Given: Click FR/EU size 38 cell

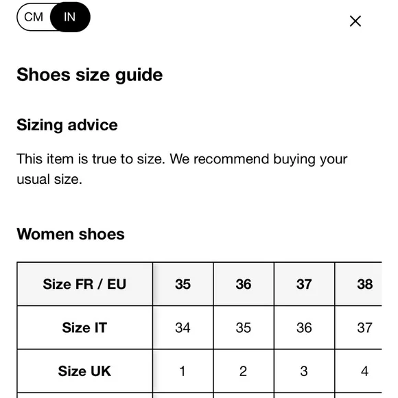Looking at the screenshot, I should (x=365, y=284).
